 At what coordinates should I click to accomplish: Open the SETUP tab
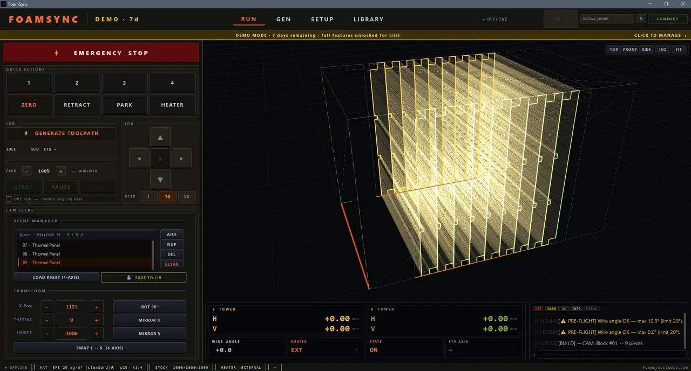tap(322, 19)
